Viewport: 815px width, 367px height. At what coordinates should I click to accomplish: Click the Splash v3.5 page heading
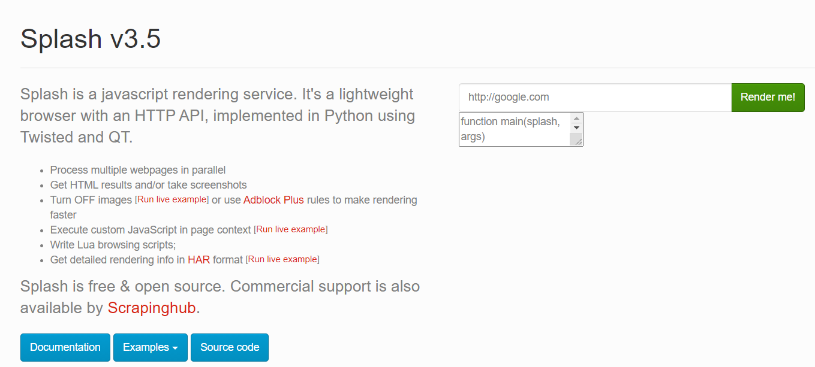pos(91,40)
